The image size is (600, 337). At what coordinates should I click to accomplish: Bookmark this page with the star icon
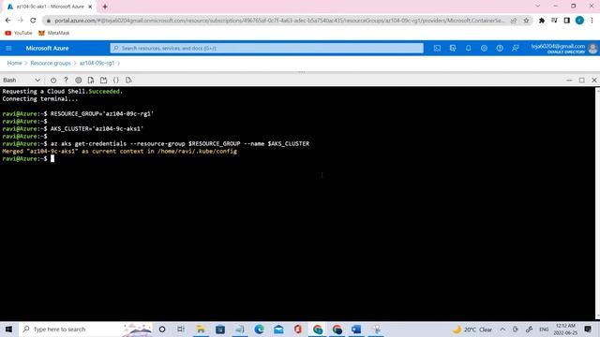tap(526, 21)
